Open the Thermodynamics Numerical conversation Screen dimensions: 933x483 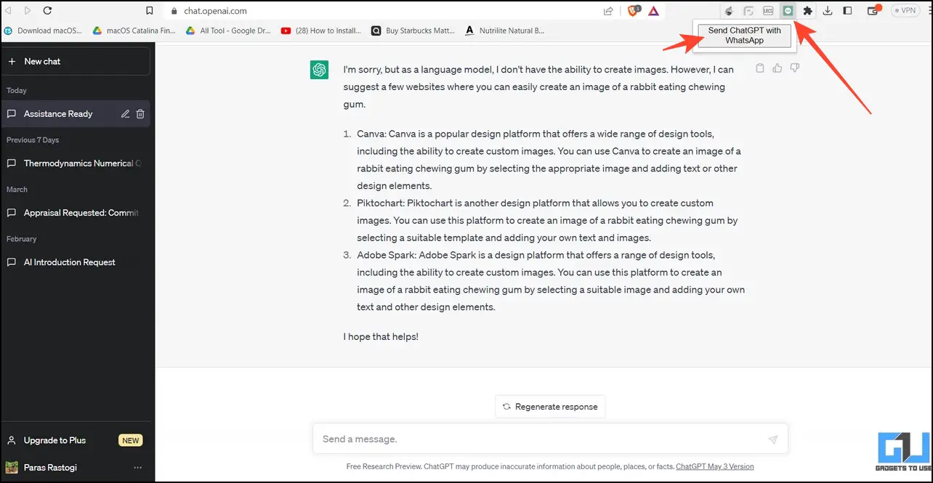[x=76, y=163]
